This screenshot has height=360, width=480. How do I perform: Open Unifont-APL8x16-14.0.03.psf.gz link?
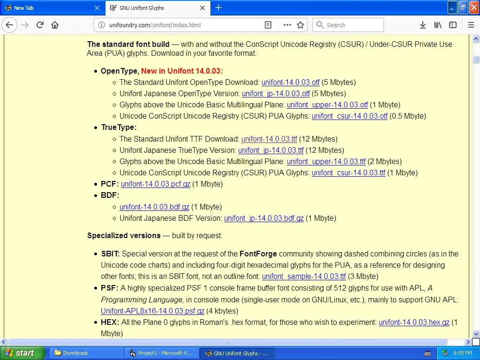[152, 311]
